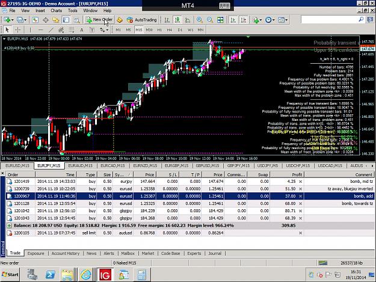Select the Cursor arrow tool
Image resolution: width=376 pixels, height=282 pixels.
point(7,30)
